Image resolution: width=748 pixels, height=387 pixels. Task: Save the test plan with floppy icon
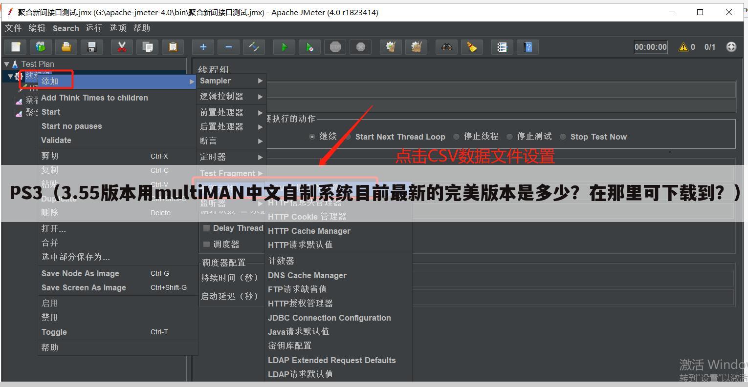(91, 47)
